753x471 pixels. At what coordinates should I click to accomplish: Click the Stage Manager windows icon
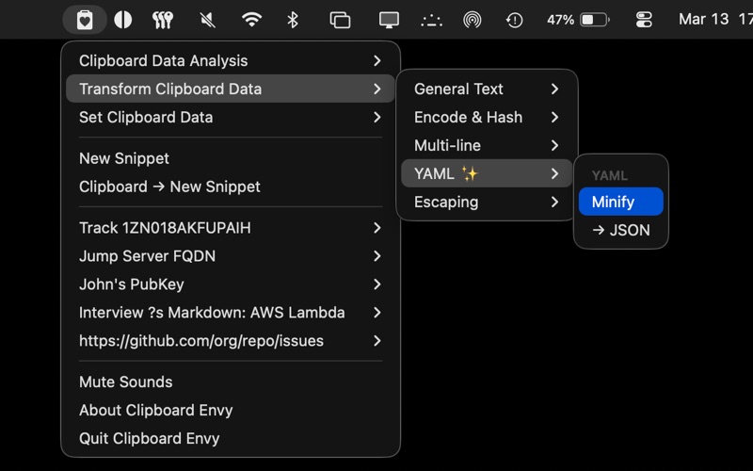(x=340, y=20)
